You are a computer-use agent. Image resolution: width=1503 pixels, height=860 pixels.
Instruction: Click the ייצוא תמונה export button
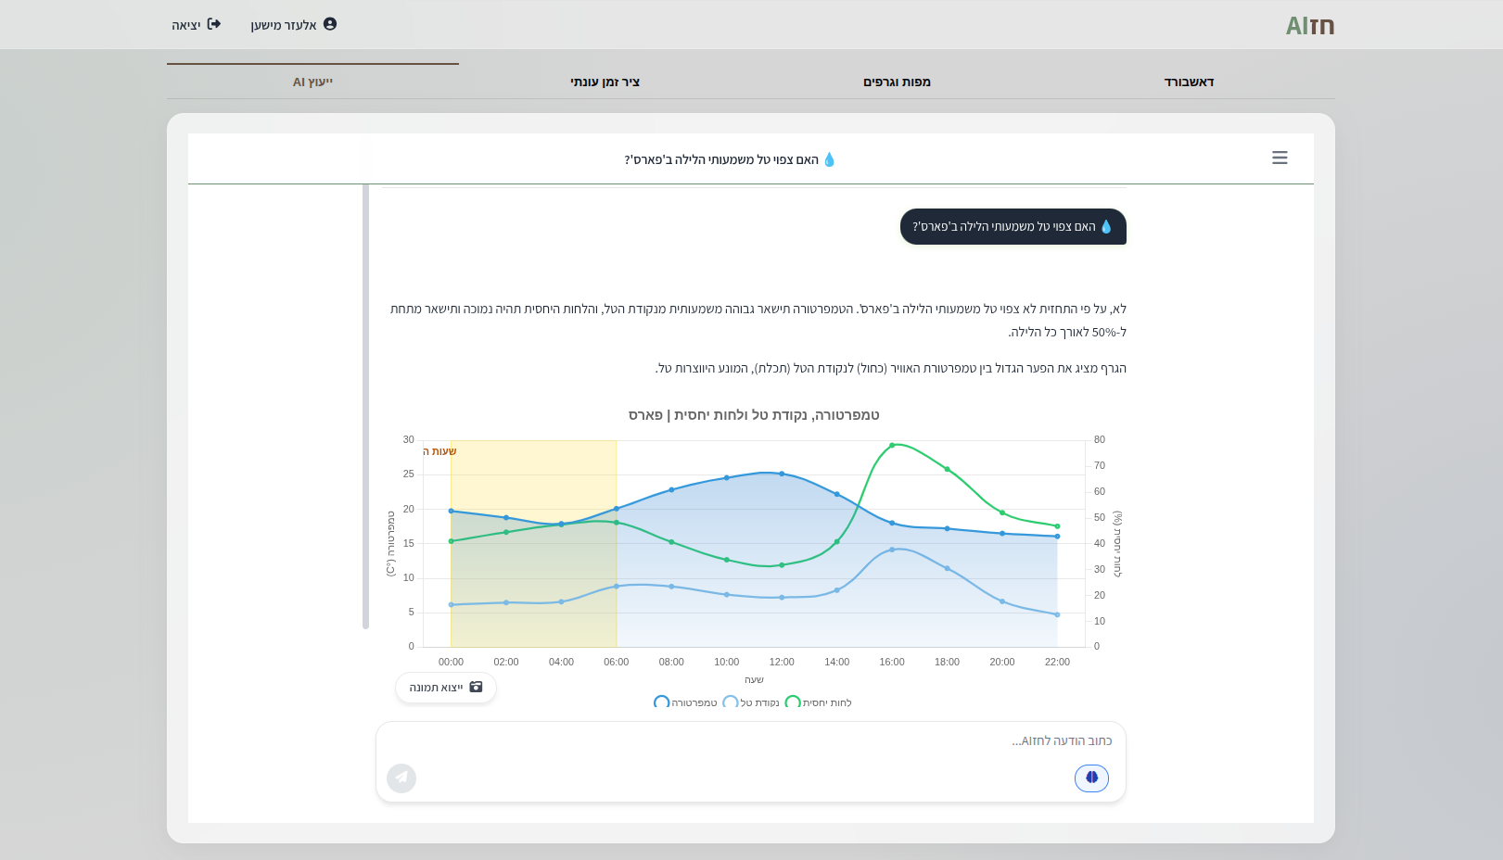[x=446, y=688]
